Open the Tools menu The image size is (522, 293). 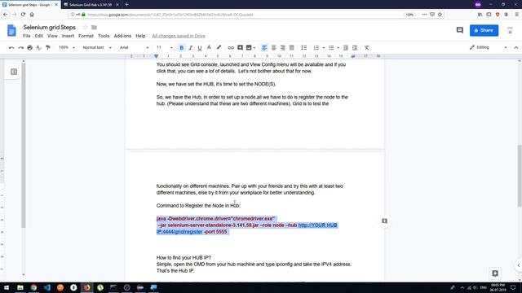(x=104, y=36)
